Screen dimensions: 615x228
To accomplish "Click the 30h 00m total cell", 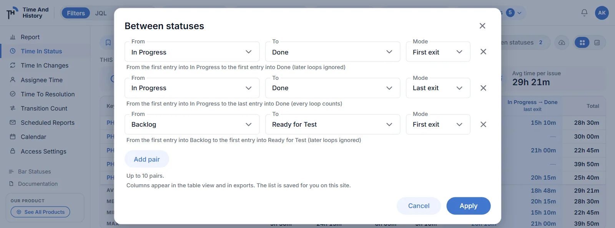I will tap(587, 136).
